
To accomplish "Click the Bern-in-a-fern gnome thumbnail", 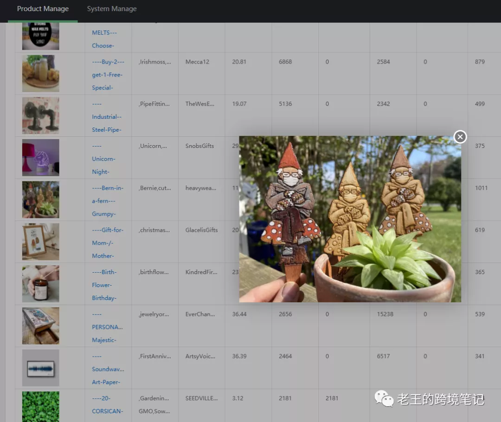I will point(41,199).
